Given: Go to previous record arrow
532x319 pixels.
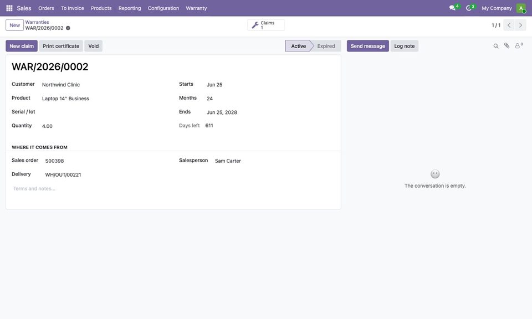Looking at the screenshot, I should (x=509, y=25).
